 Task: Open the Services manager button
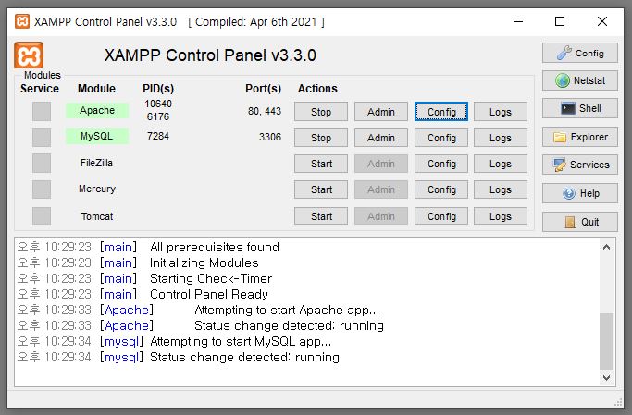pos(579,165)
